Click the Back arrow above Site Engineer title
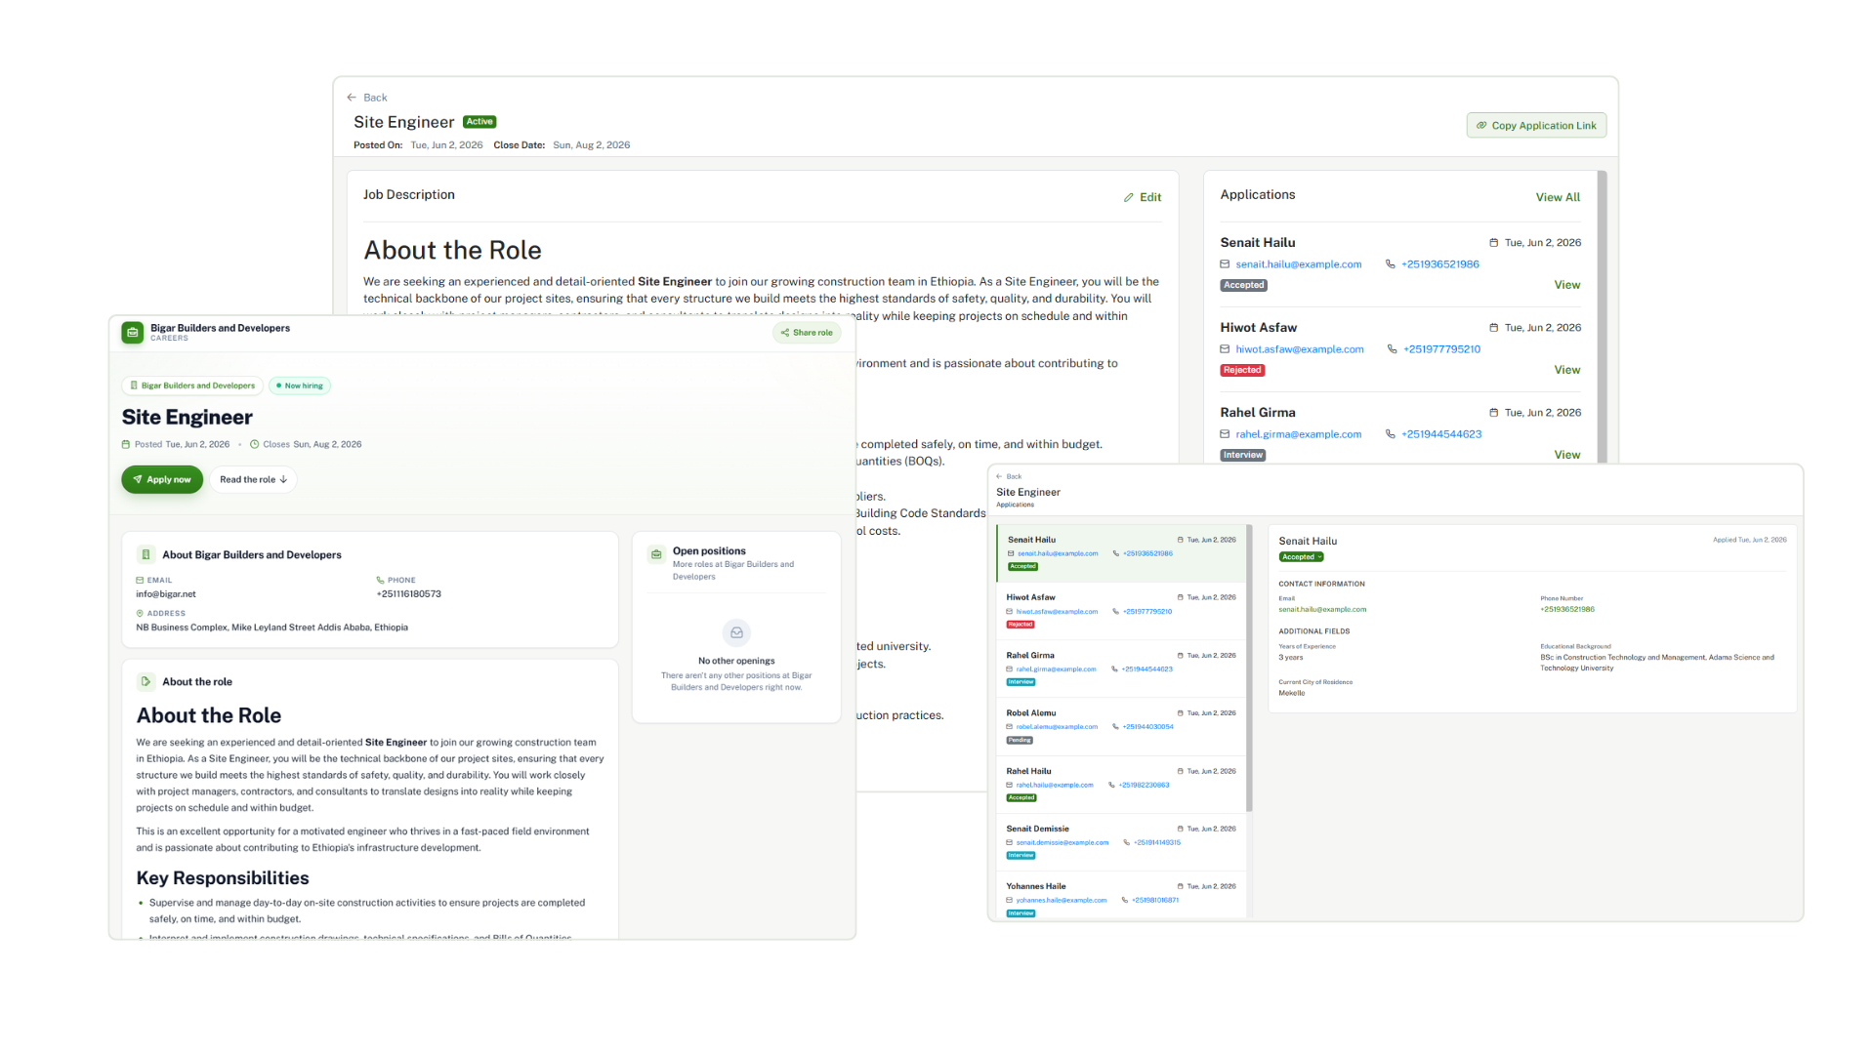The height and width of the screenshot is (1054, 1875). point(352,98)
